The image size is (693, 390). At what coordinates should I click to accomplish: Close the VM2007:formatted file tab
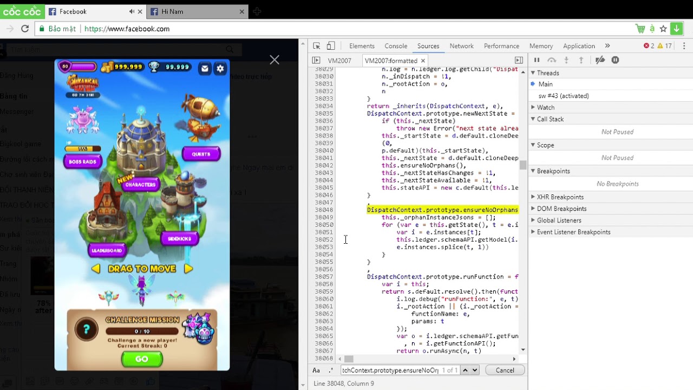(423, 61)
